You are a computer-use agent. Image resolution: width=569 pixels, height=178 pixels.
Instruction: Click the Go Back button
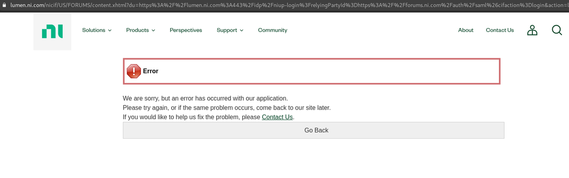313,130
